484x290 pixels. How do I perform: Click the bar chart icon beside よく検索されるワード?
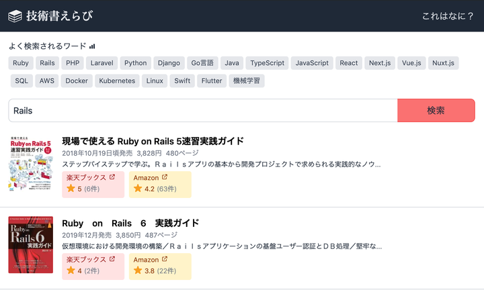click(x=92, y=46)
